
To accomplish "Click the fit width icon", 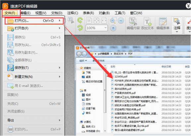I will [104, 21].
